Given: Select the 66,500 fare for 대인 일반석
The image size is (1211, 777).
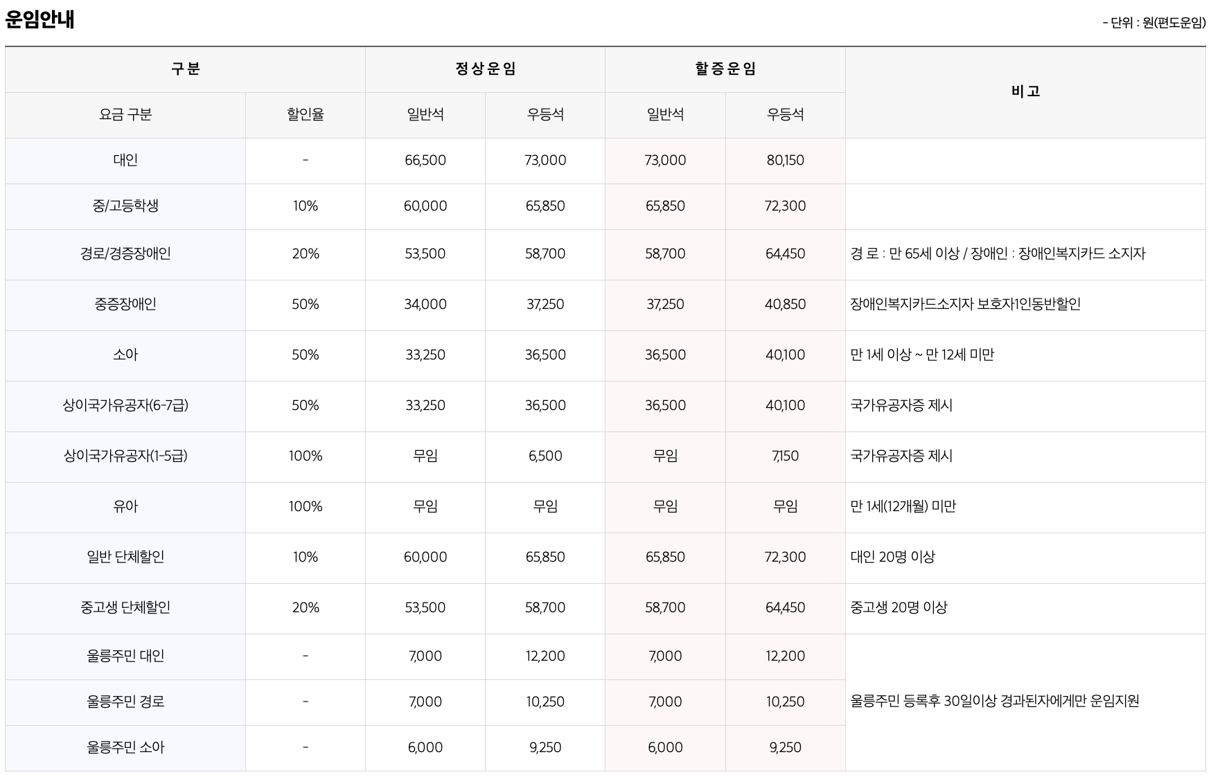Looking at the screenshot, I should (425, 161).
